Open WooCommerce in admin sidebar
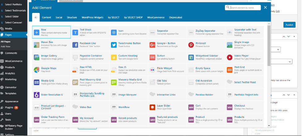Screen dimensions: 302x136 click(14, 61)
